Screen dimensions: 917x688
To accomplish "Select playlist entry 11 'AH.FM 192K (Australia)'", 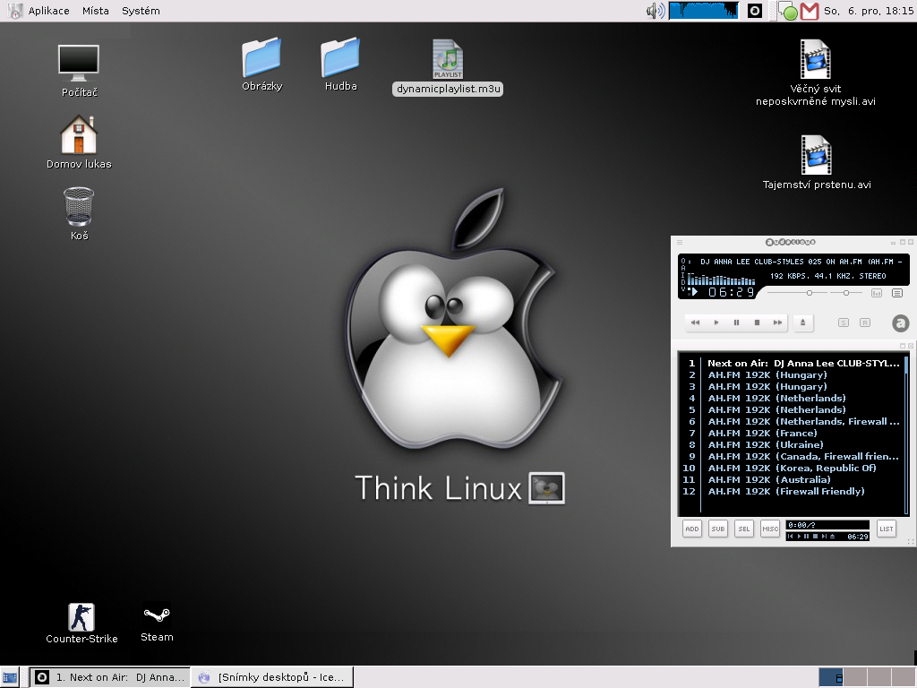I will pyautogui.click(x=791, y=480).
